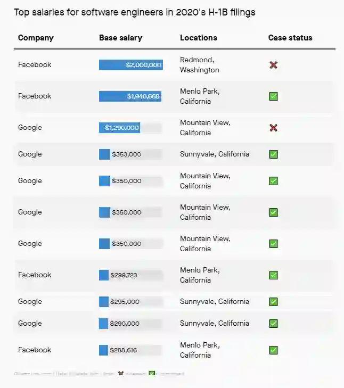Select the Case status column header
Screen dimensions: 344x388
(290, 38)
